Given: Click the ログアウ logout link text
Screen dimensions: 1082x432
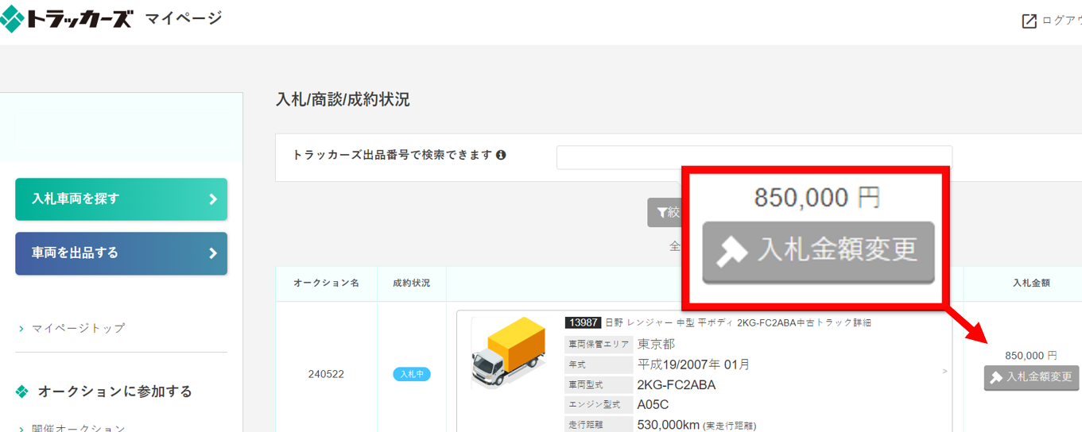Looking at the screenshot, I should click(x=1061, y=21).
